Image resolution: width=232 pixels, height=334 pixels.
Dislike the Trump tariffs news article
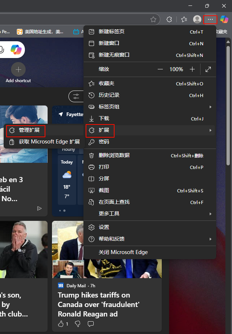(77, 323)
